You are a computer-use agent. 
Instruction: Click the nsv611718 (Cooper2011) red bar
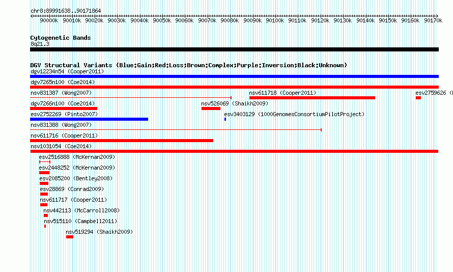[x=312, y=98]
